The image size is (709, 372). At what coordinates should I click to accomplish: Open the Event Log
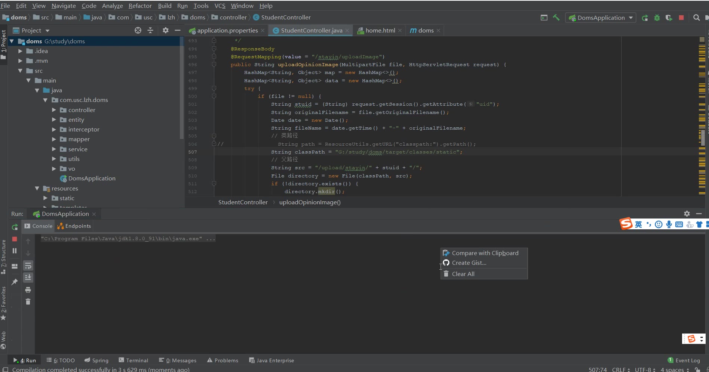point(684,360)
